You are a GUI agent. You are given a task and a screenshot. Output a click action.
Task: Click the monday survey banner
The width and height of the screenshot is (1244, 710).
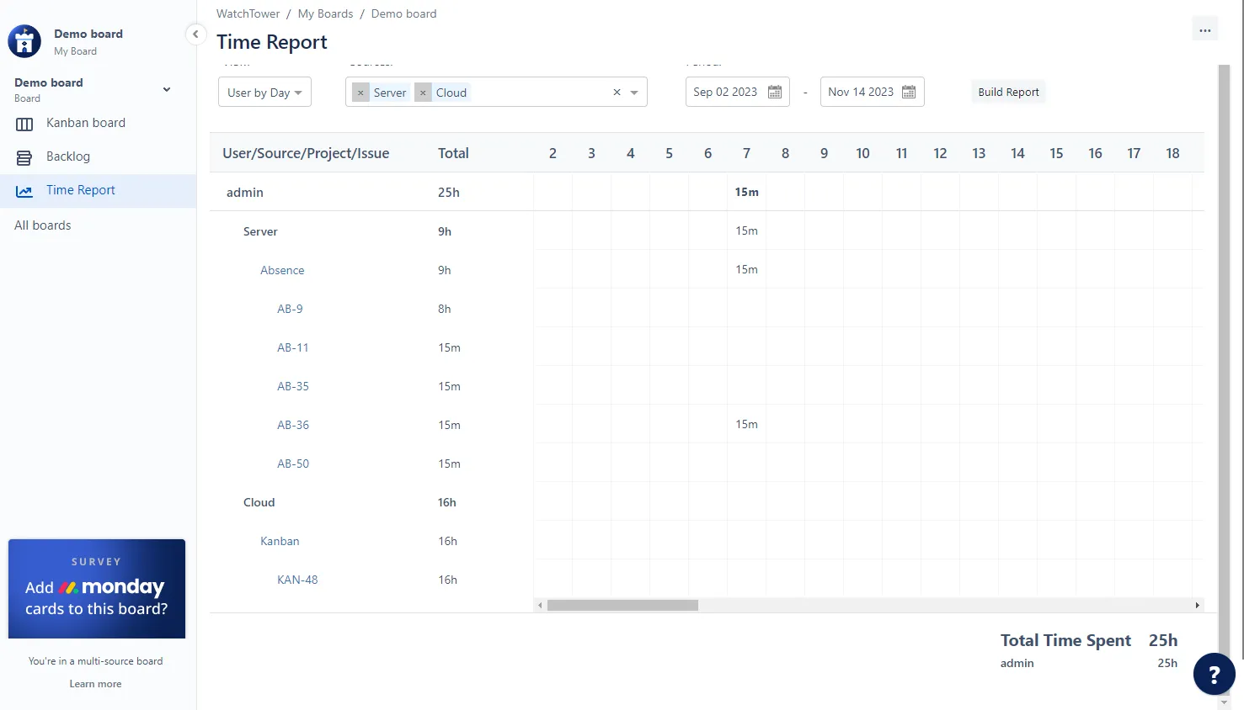click(97, 589)
